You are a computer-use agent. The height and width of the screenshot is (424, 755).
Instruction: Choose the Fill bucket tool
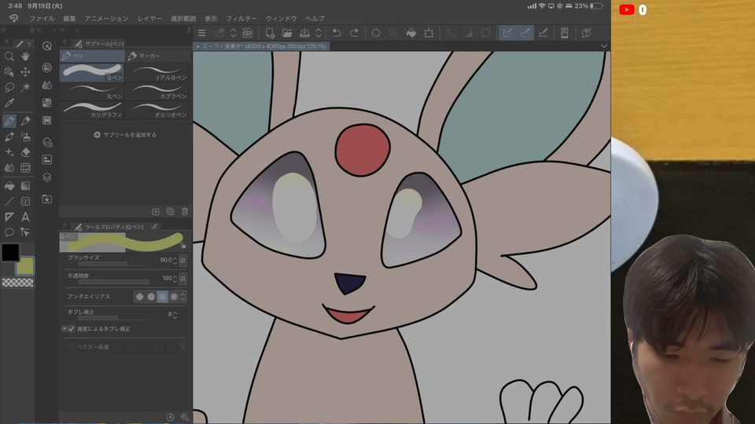9,185
